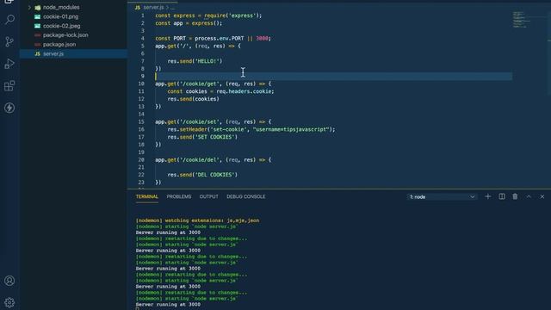Open cookie-02.jpeg file
The image size is (551, 310).
(61, 26)
